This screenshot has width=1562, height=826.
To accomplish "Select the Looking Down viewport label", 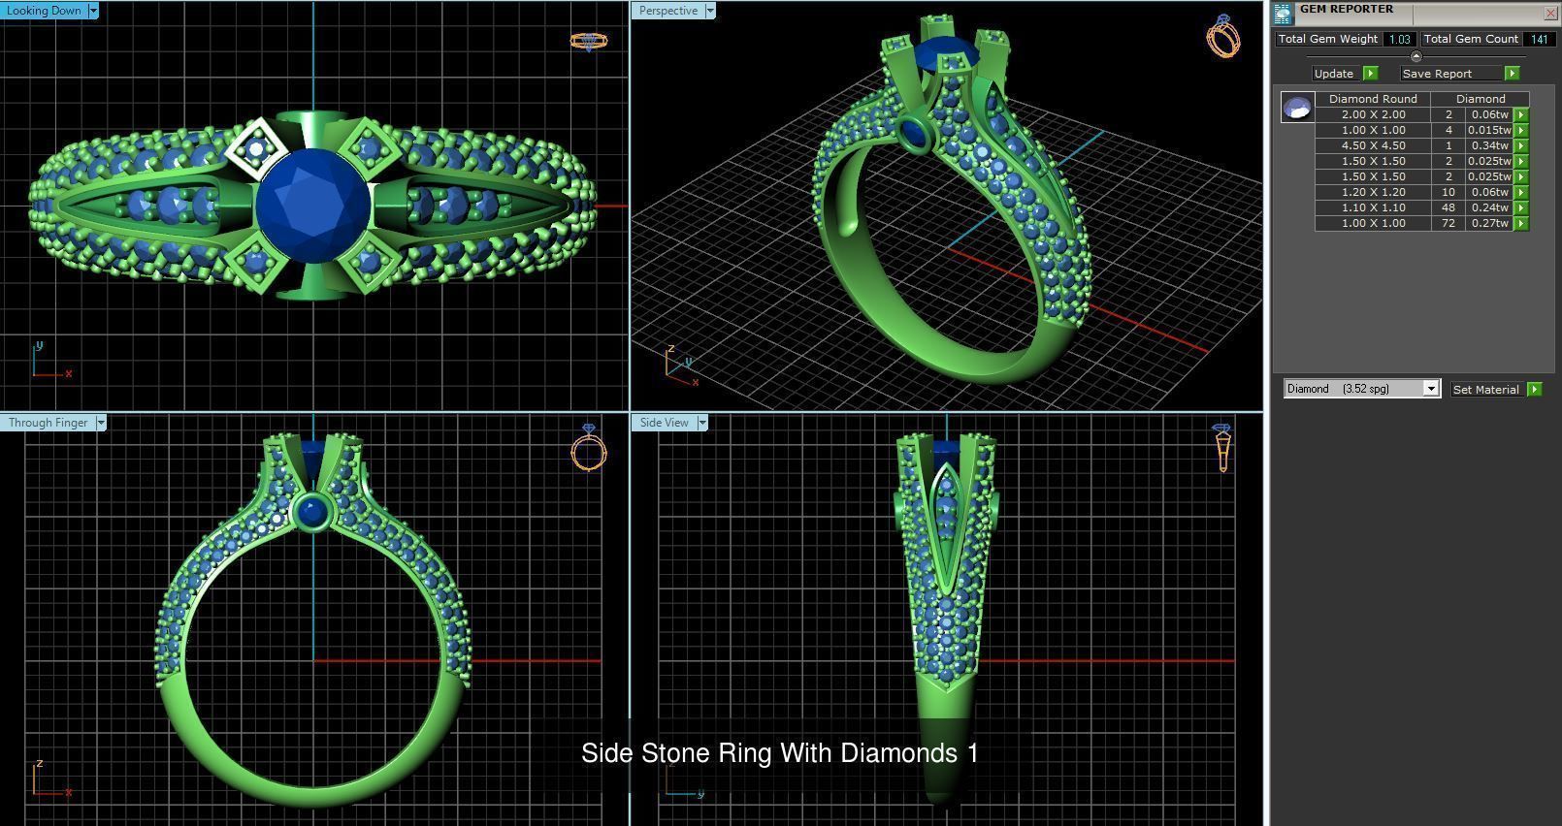I will coord(45,11).
